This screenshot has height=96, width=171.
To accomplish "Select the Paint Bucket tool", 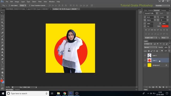I will (x=2, y=49).
